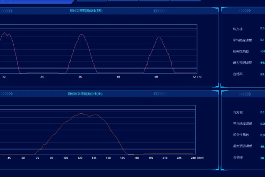
Task: Click the 210 tick on the minute axis
Action: coord(165,158)
